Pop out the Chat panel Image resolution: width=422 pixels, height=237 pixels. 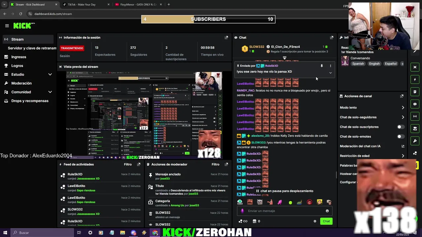click(332, 38)
